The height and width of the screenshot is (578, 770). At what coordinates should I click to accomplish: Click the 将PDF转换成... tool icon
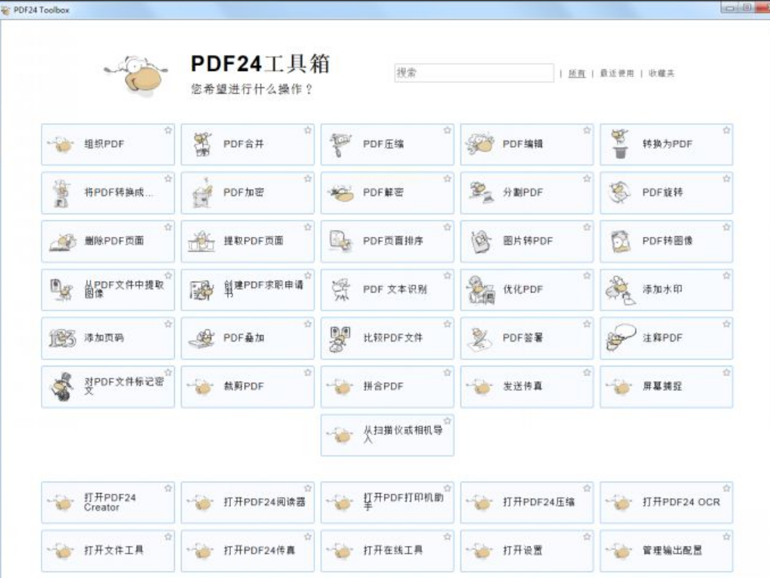coord(61,192)
